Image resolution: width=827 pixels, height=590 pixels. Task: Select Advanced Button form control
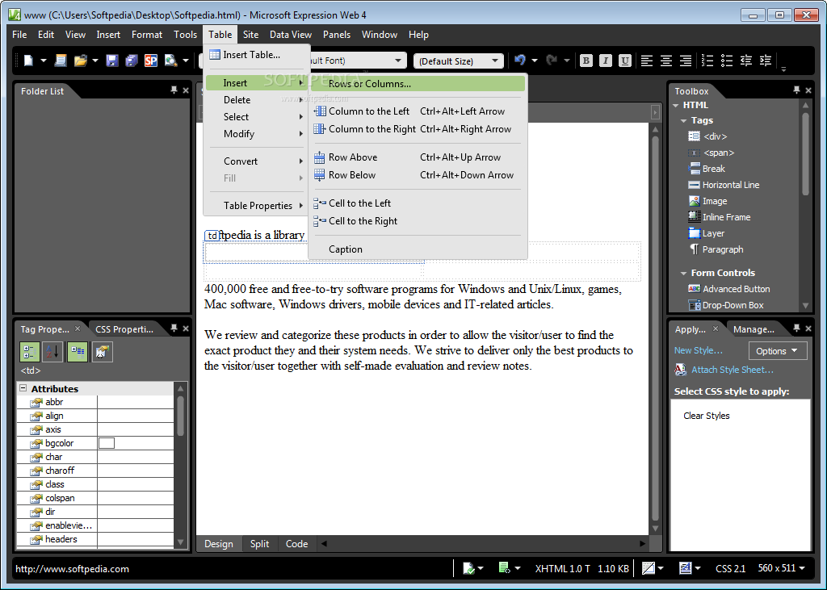coord(729,289)
